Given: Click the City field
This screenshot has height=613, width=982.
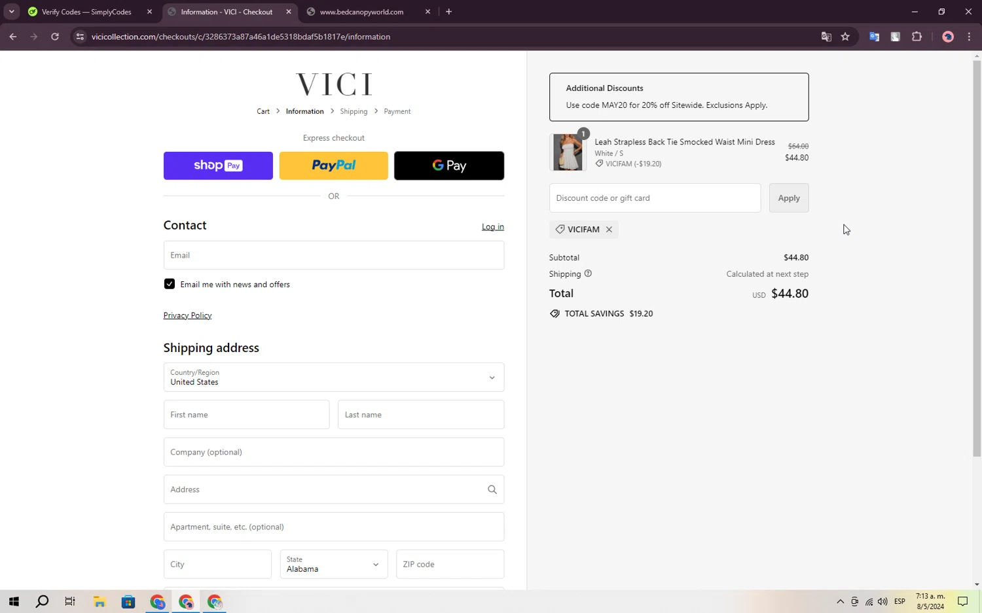Looking at the screenshot, I should [x=217, y=564].
